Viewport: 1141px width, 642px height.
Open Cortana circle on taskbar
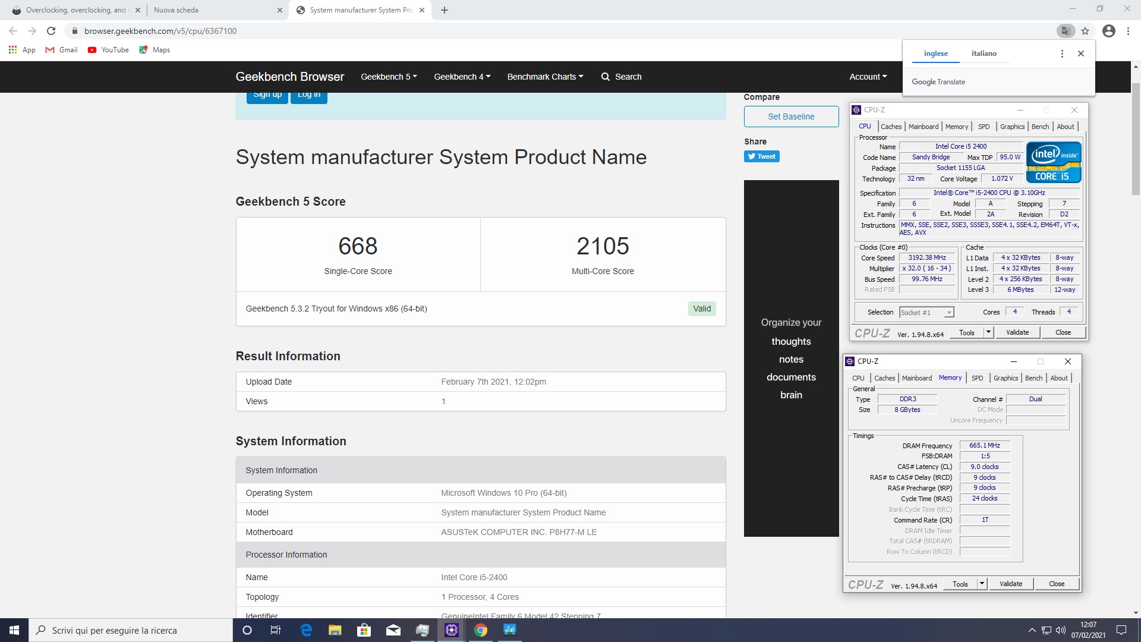point(247,630)
